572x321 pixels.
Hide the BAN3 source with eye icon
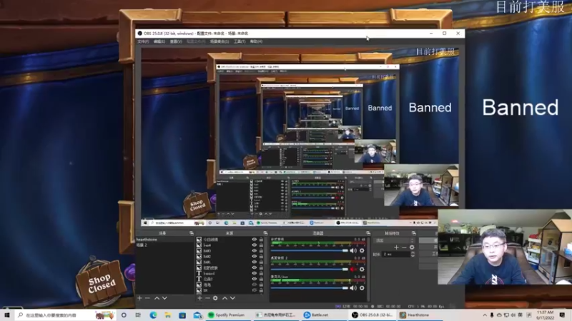(255, 251)
